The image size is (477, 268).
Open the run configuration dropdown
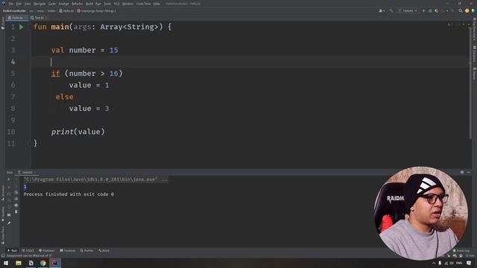click(x=408, y=10)
